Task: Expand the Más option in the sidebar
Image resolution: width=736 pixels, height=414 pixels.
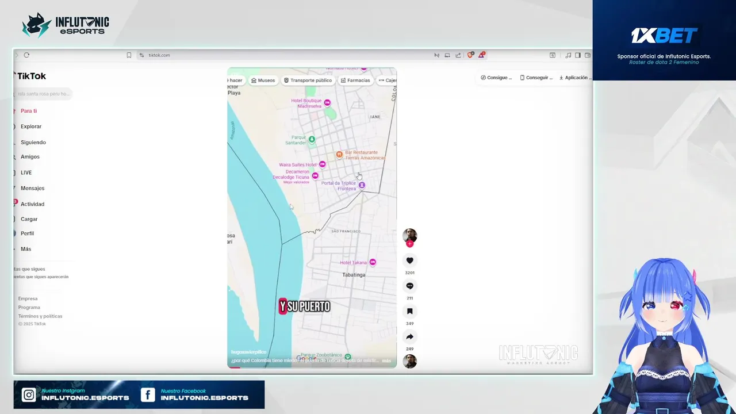Action: 26,249
